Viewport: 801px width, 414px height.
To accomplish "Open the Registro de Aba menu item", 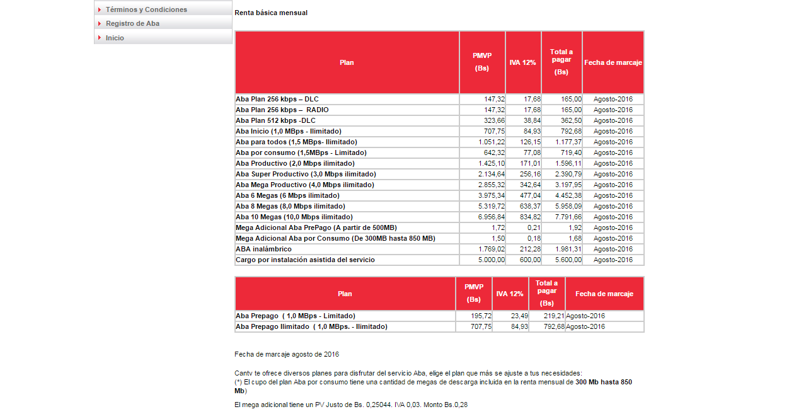I will click(132, 23).
